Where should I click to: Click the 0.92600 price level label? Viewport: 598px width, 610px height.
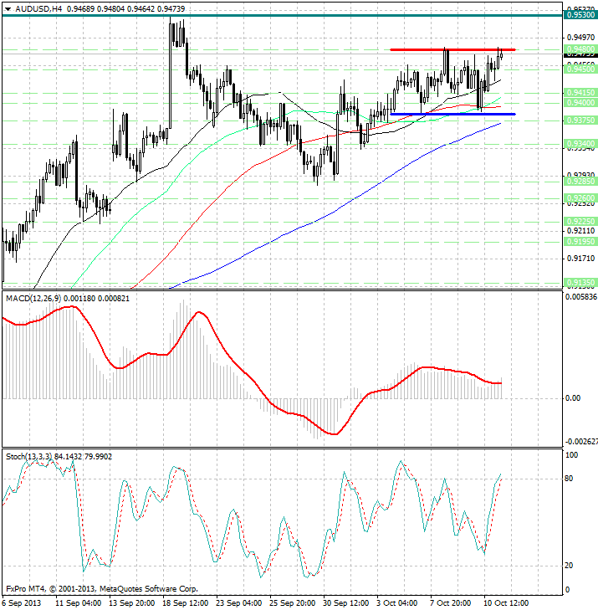[x=580, y=198]
